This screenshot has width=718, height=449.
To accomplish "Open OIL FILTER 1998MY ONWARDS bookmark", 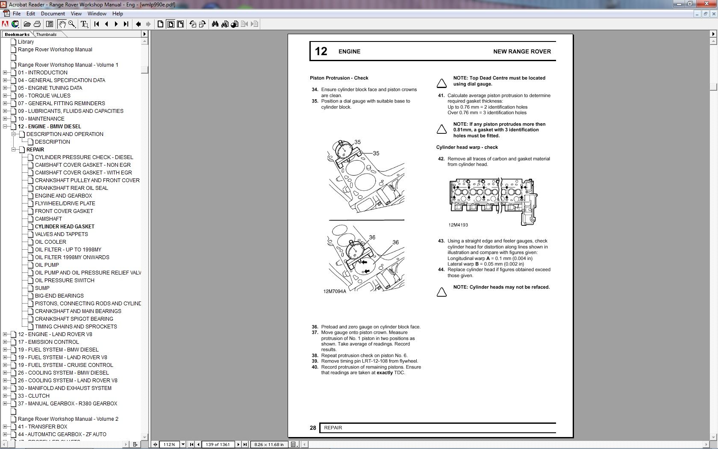I will coord(72,257).
